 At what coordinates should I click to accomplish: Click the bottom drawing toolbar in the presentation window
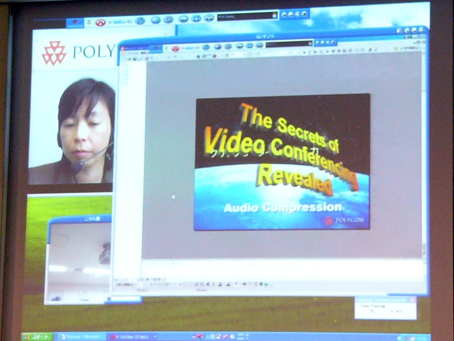coord(192,285)
